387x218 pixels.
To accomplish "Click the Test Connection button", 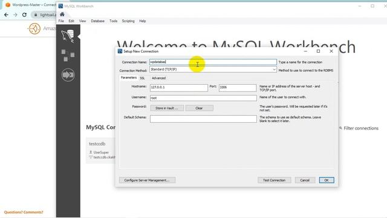I will coord(274,180).
